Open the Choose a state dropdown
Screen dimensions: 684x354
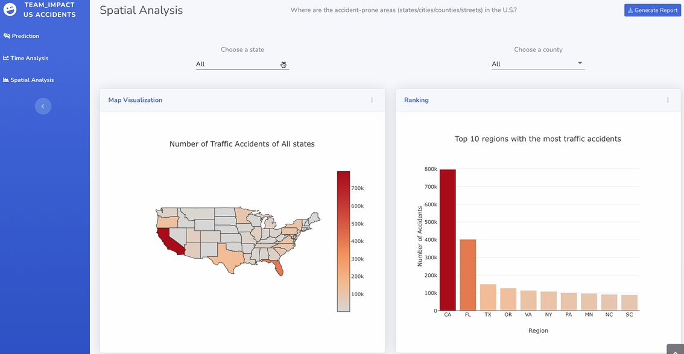click(x=242, y=64)
